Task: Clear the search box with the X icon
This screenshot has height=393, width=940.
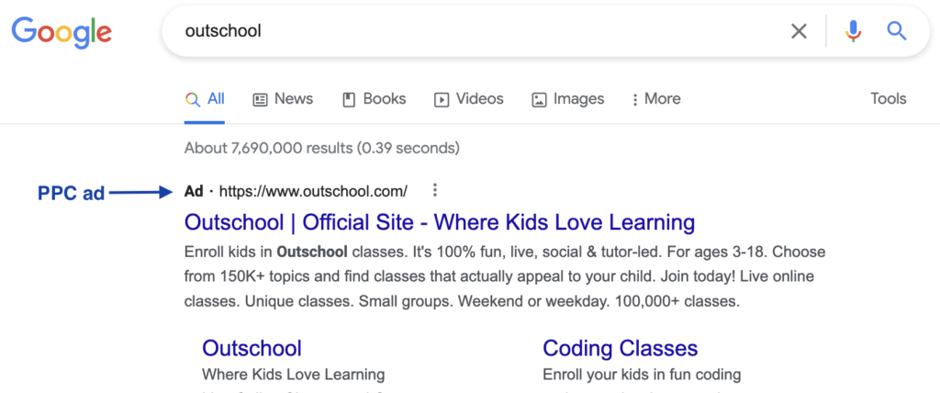Action: click(799, 32)
